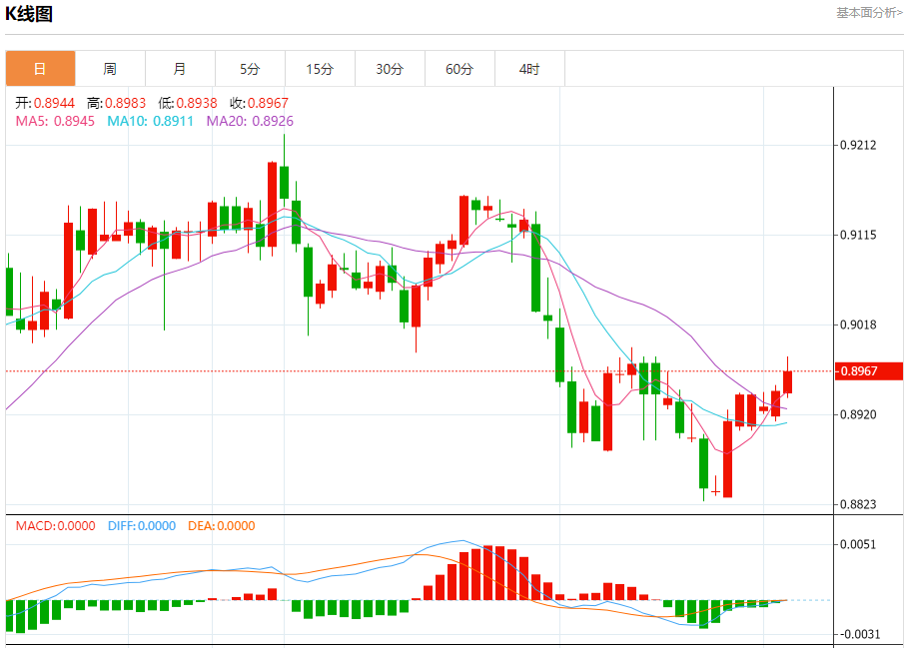Click the tallest MACD red histogram bar
The image size is (909, 648).
pos(488,573)
